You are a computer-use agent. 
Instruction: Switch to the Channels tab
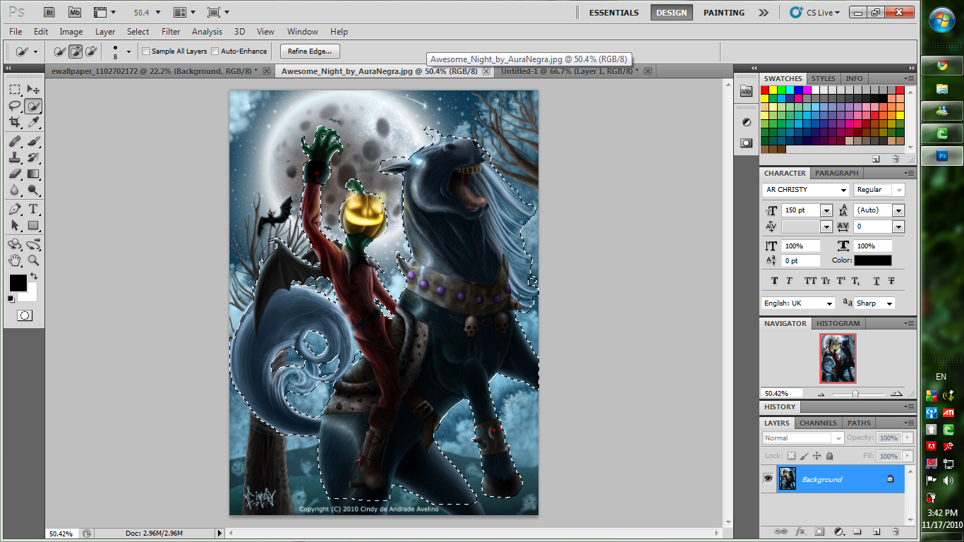point(818,423)
